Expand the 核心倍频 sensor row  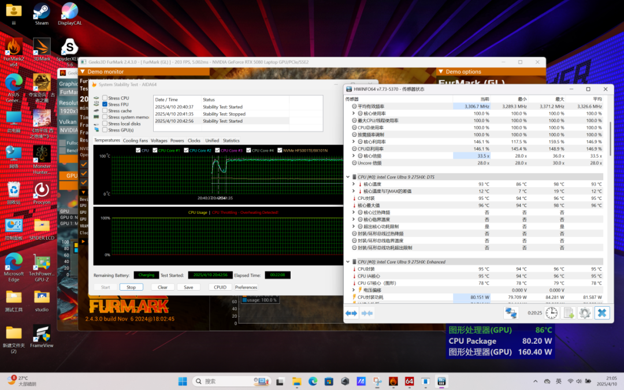click(354, 156)
